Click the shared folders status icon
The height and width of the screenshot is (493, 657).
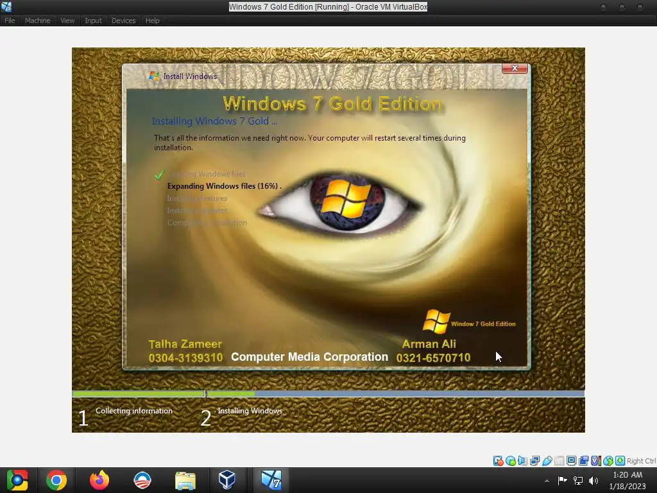coord(559,461)
